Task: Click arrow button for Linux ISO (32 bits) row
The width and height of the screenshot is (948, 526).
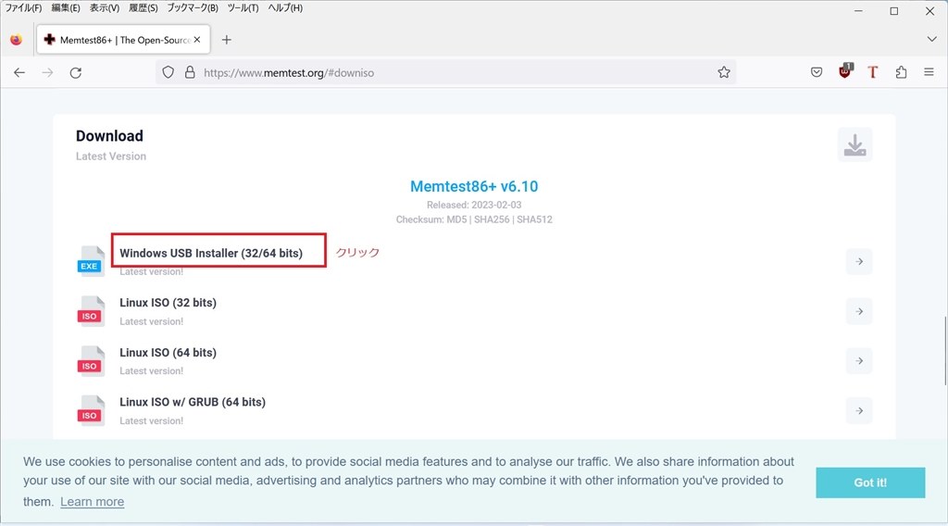Action: (859, 311)
